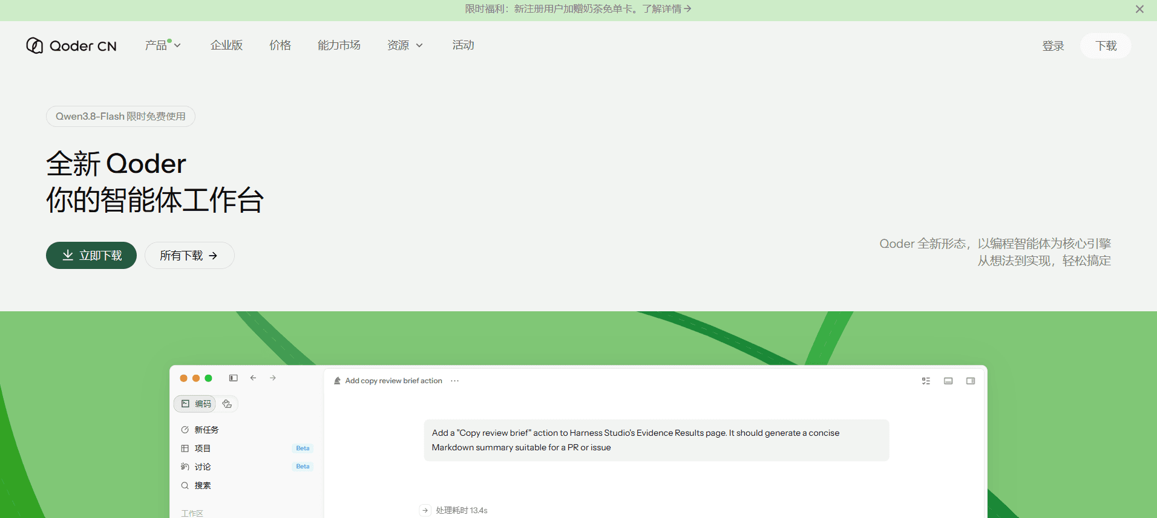Open the more options ellipsis menu
Screen dimensions: 1157x518
pyautogui.click(x=454, y=381)
